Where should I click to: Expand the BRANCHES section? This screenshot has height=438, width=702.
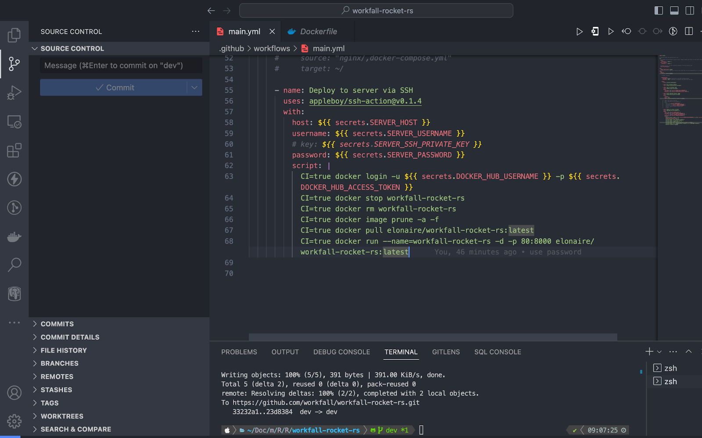(59, 363)
